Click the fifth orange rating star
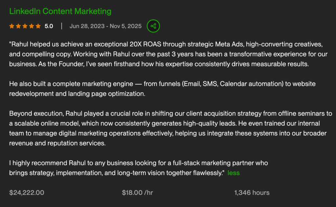 pyautogui.click(x=38, y=26)
